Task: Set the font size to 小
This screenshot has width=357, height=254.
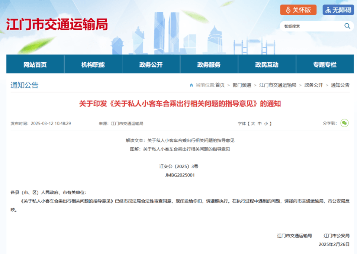Action: [x=266, y=124]
